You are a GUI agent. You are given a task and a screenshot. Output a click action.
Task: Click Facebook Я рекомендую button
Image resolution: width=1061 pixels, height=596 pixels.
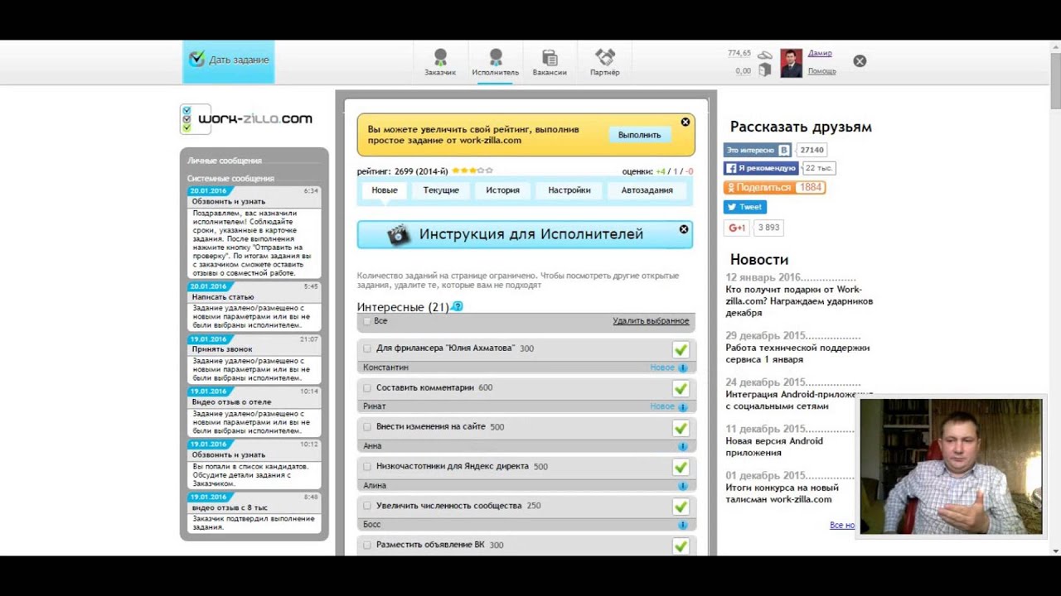click(760, 168)
